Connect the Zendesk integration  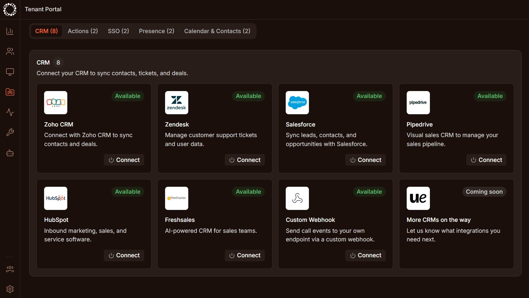(245, 160)
